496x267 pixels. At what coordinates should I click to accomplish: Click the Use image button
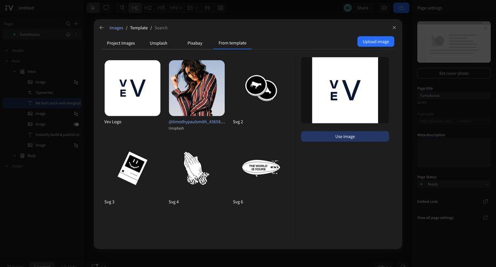(344, 136)
